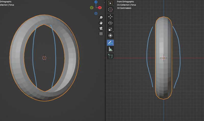Select the 3D Cursor tool
The image size is (204, 121).
pyautogui.click(x=110, y=10)
